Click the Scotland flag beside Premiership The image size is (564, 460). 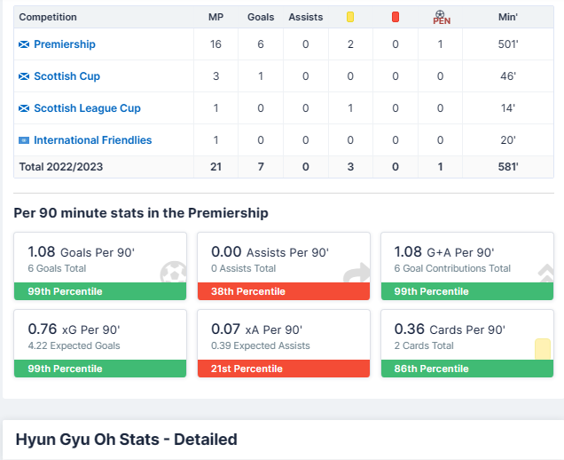point(25,44)
